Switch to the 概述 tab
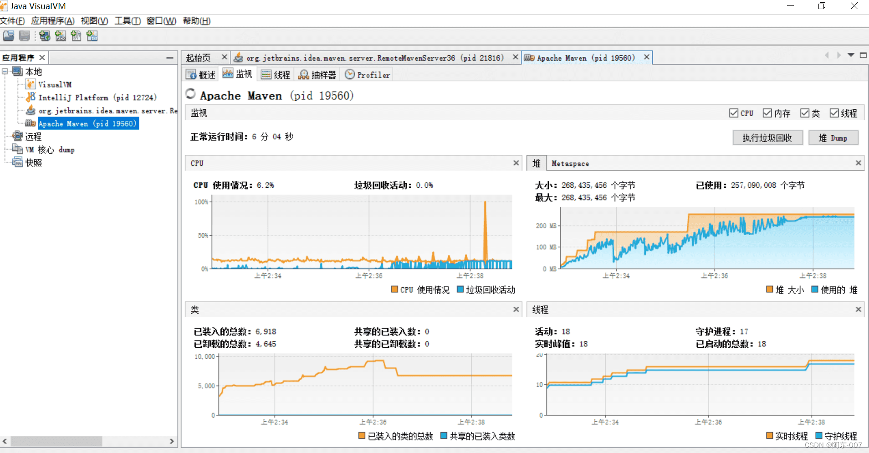Image resolution: width=869 pixels, height=453 pixels. click(201, 75)
